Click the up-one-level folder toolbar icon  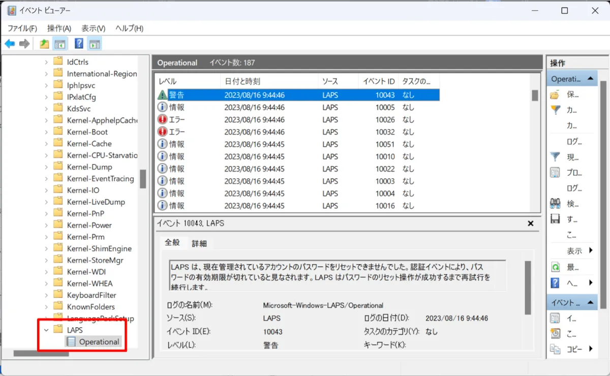click(45, 44)
